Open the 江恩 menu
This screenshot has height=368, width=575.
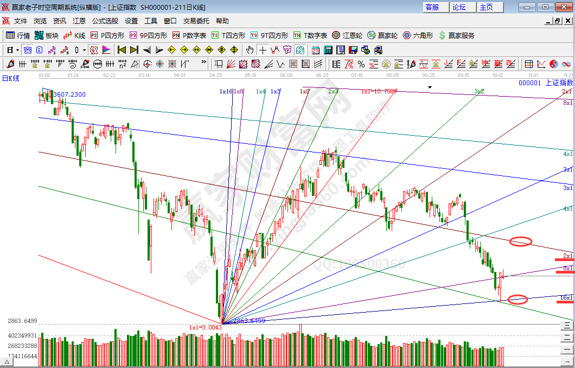coord(79,21)
